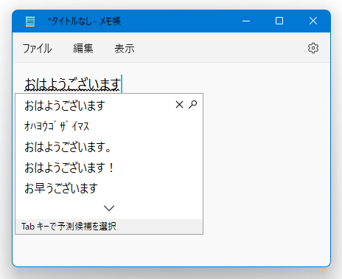Close the IME candidate list with X icon
342x279 pixels.
179,105
